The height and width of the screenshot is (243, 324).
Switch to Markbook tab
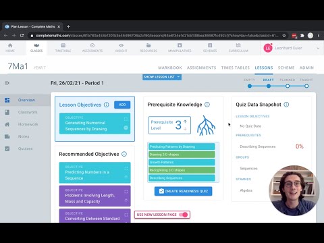coord(170,67)
